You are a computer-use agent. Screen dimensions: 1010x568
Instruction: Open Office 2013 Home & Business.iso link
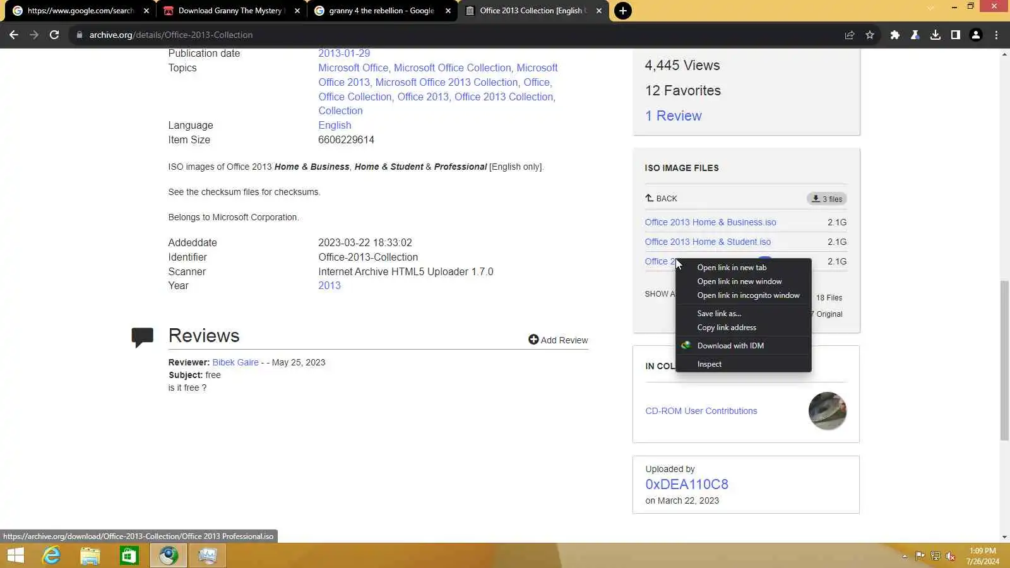click(x=710, y=222)
